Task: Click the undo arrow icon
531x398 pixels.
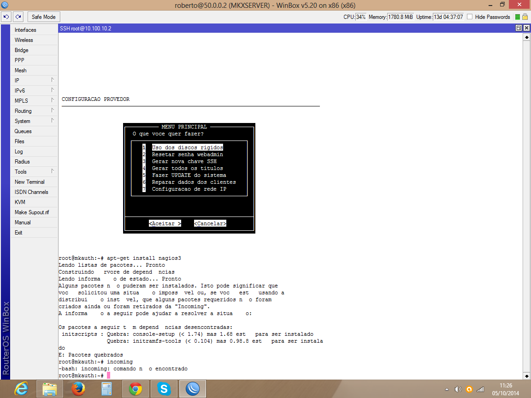Action: tap(6, 17)
